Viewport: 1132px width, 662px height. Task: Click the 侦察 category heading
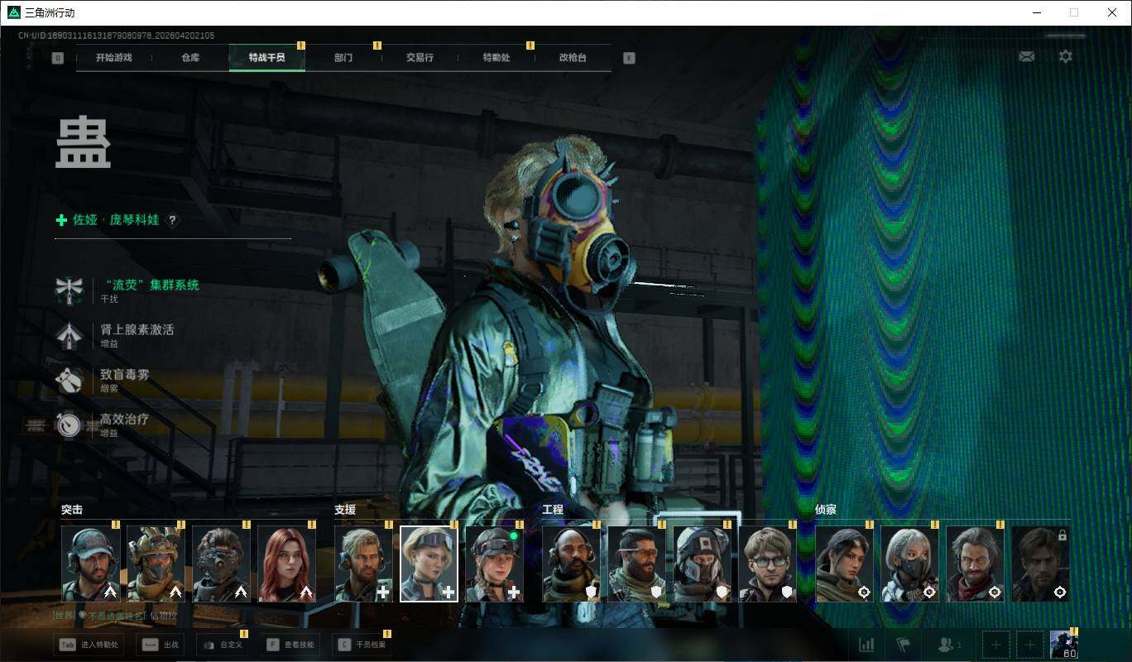(826, 510)
